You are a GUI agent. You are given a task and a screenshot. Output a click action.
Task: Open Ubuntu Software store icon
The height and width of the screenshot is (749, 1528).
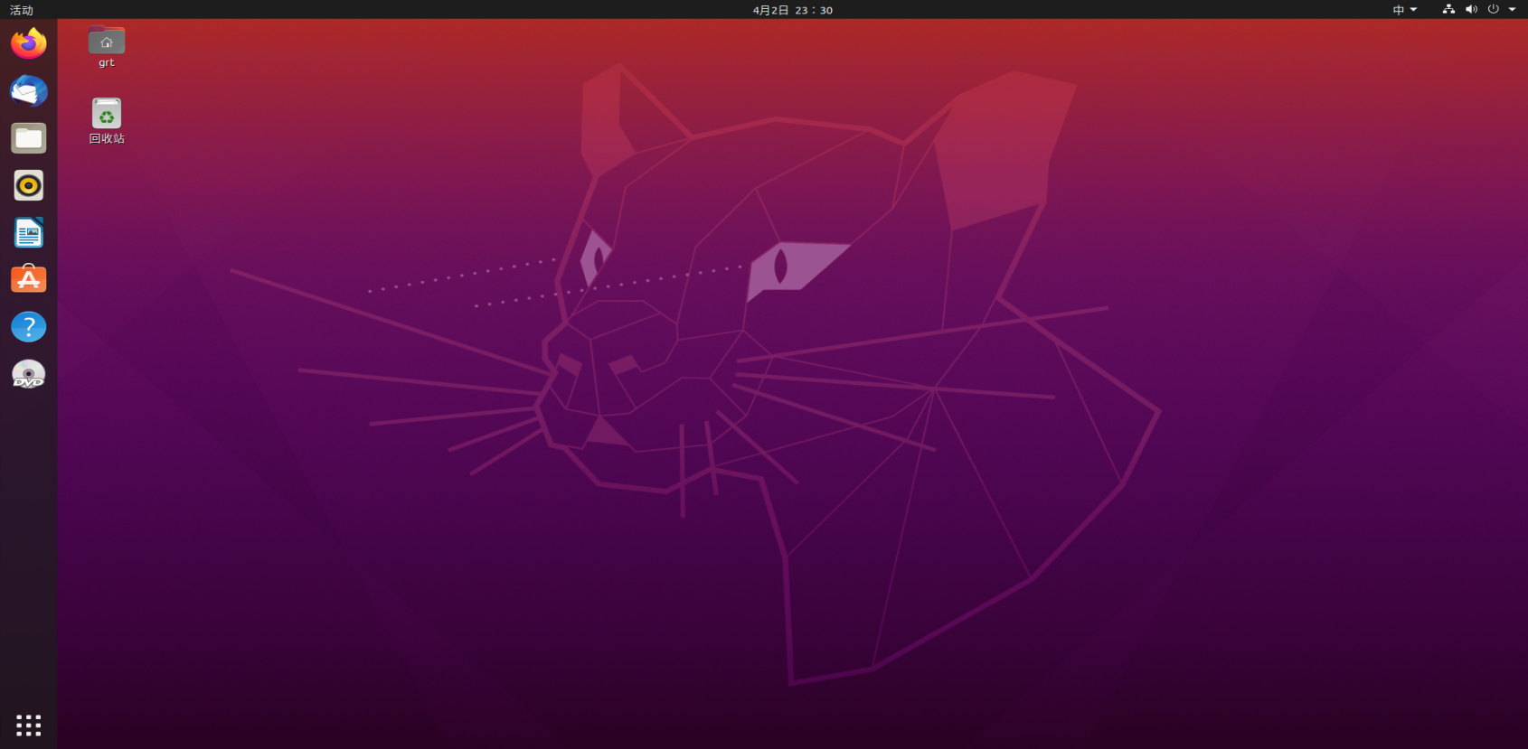[29, 280]
